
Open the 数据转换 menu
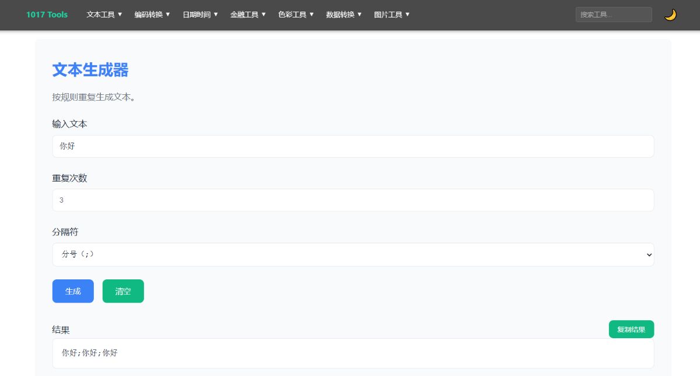tap(344, 15)
